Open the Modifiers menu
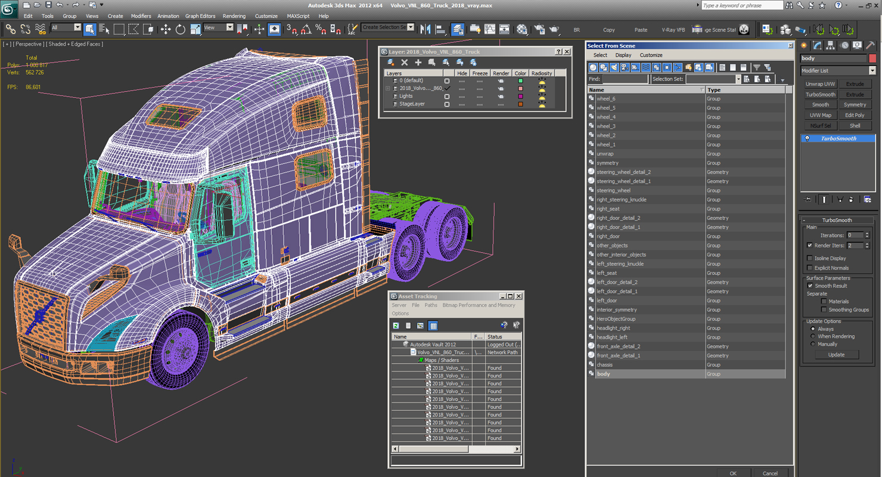 tap(141, 16)
